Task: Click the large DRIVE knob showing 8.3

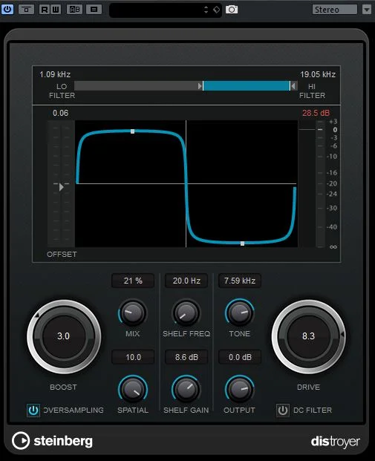Action: click(x=308, y=336)
